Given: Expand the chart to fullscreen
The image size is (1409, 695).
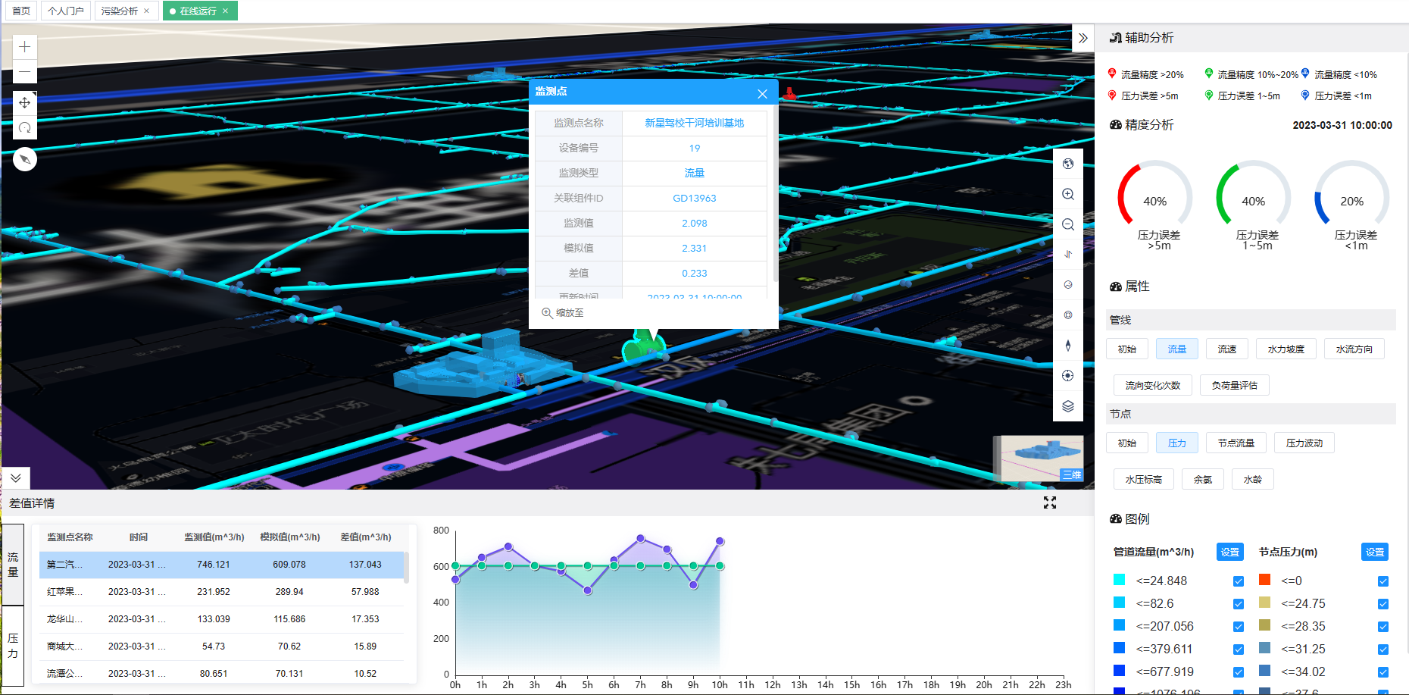Looking at the screenshot, I should pyautogui.click(x=1049, y=502).
